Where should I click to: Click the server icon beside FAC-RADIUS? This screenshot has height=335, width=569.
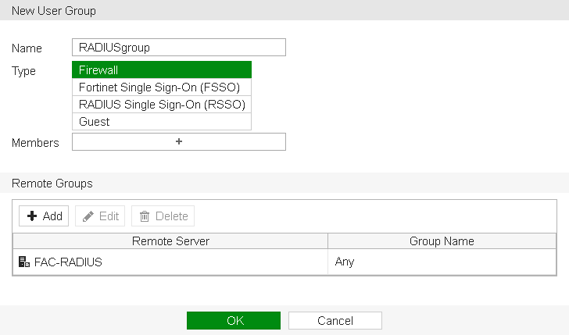click(23, 262)
